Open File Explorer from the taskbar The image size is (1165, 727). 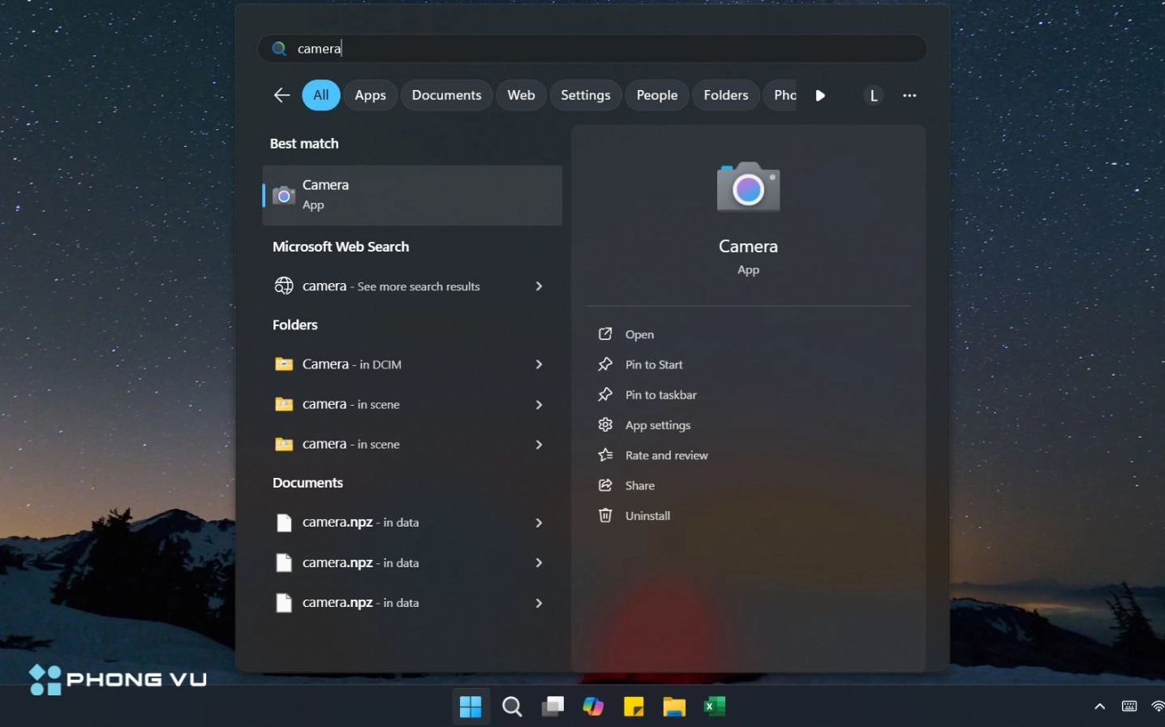[674, 707]
